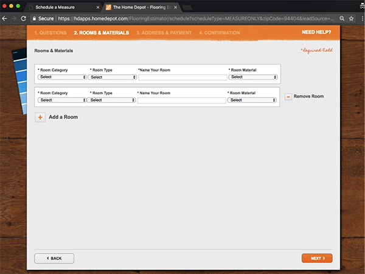The image size is (365, 274).
Task: Open first row Room Material dropdown
Action: [x=253, y=77]
